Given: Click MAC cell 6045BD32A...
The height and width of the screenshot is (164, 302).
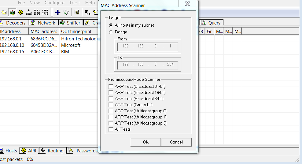Looking at the screenshot, I should click(x=44, y=45).
